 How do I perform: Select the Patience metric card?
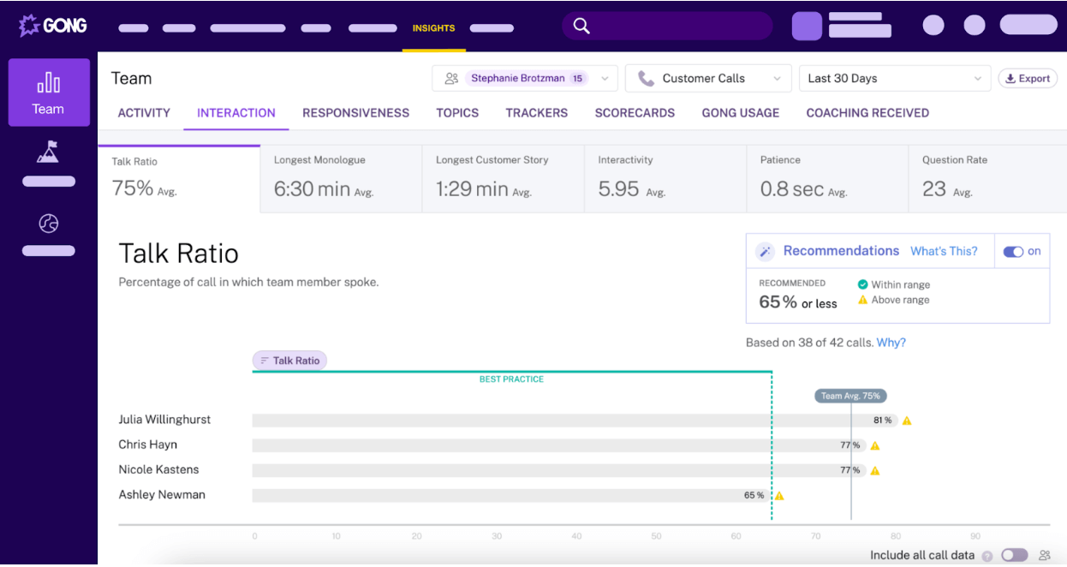click(827, 178)
